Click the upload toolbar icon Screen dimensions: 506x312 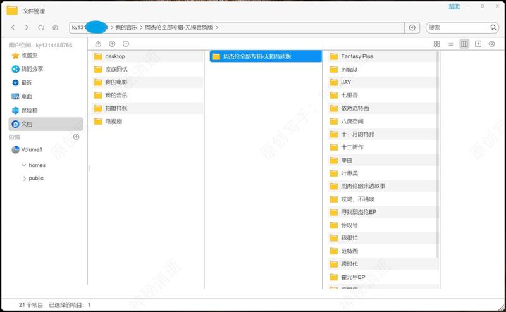point(99,44)
